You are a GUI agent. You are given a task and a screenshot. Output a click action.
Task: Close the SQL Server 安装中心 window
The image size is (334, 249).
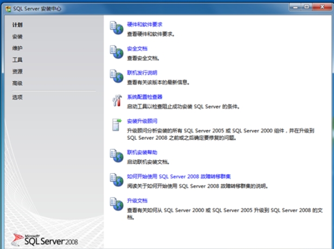click(x=322, y=7)
